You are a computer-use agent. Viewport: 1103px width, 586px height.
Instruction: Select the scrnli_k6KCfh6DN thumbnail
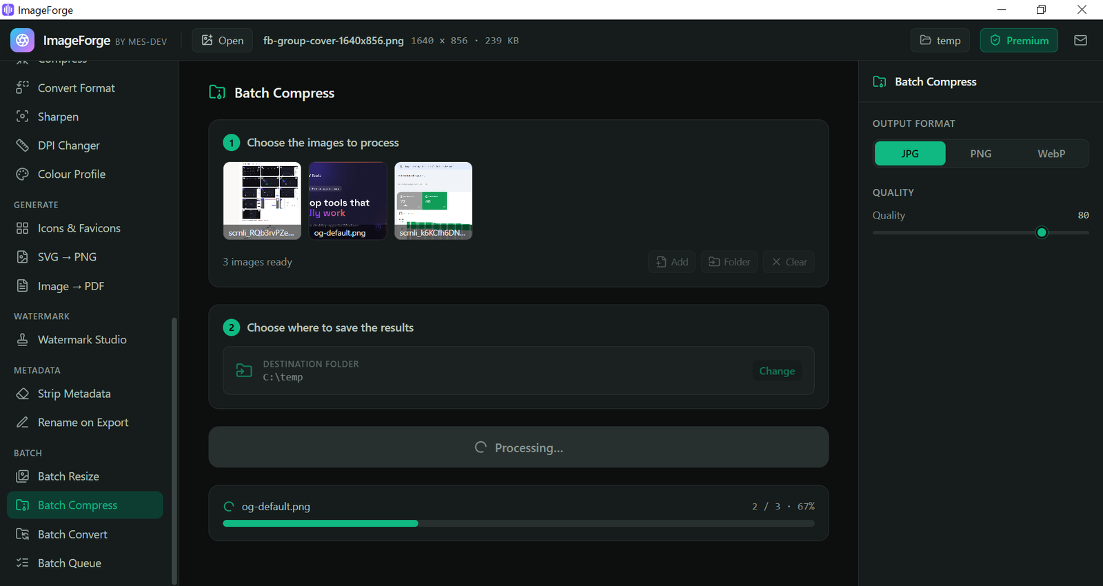coord(433,201)
